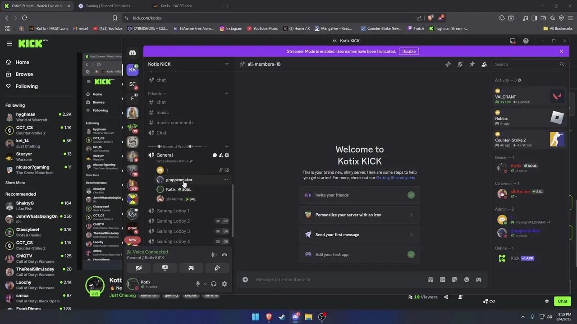Switch to Gaming Discord Templates browser tab

coord(108,6)
